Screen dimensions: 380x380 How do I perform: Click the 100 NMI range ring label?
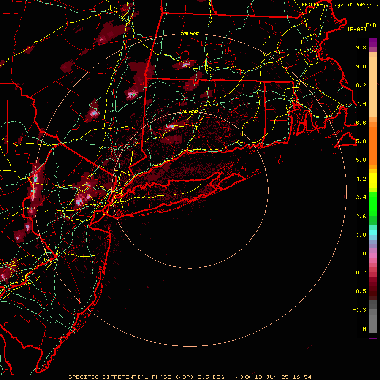(x=190, y=33)
